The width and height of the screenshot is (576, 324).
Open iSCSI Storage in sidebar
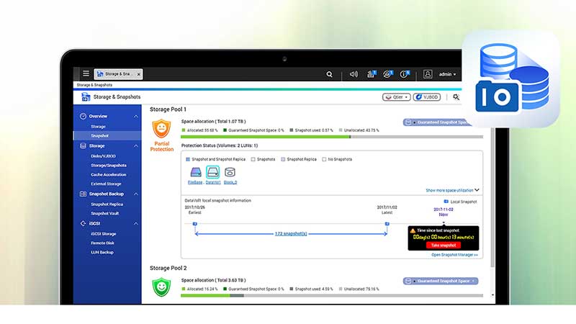point(103,234)
